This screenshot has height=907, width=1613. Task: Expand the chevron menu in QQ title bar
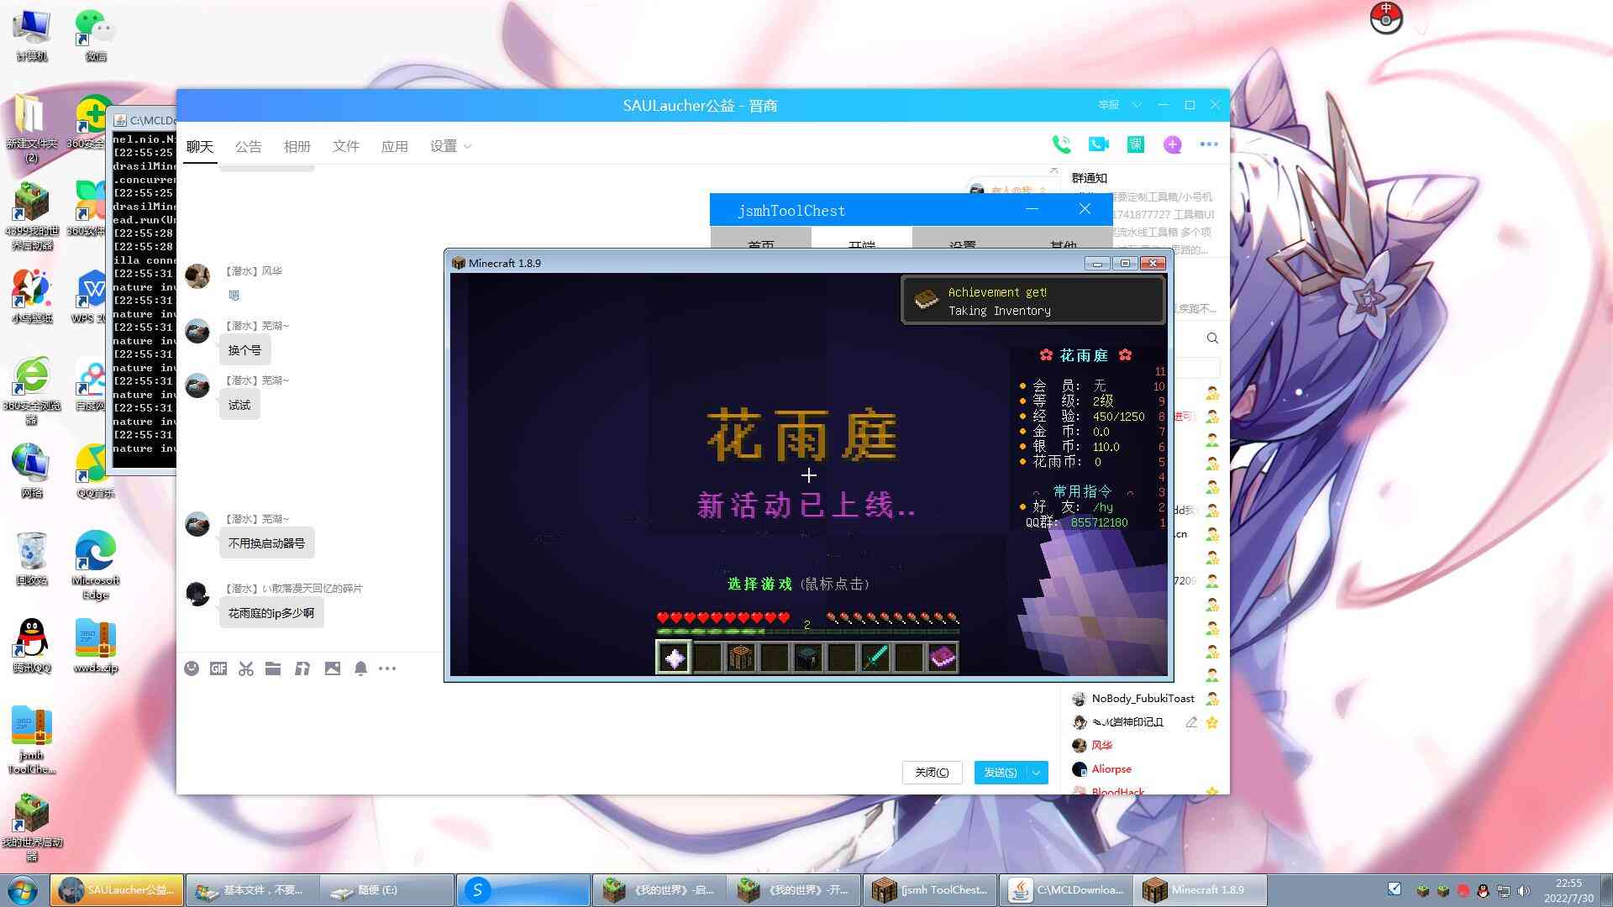(1137, 105)
